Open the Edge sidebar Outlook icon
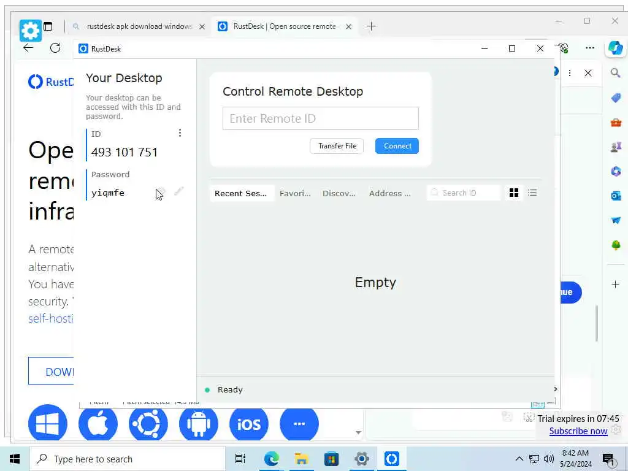 pos(616,196)
